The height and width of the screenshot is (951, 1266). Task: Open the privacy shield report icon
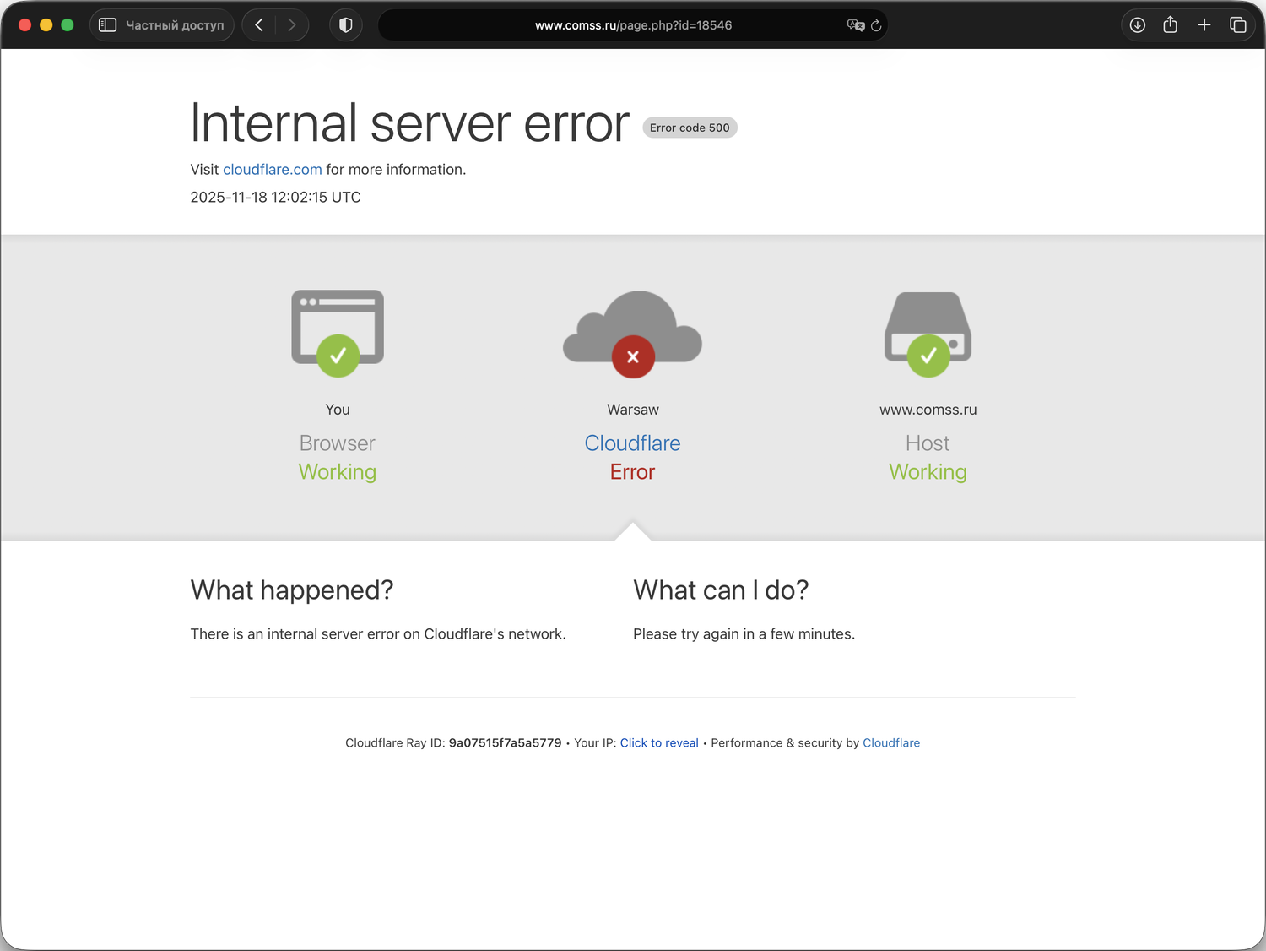pyautogui.click(x=345, y=25)
